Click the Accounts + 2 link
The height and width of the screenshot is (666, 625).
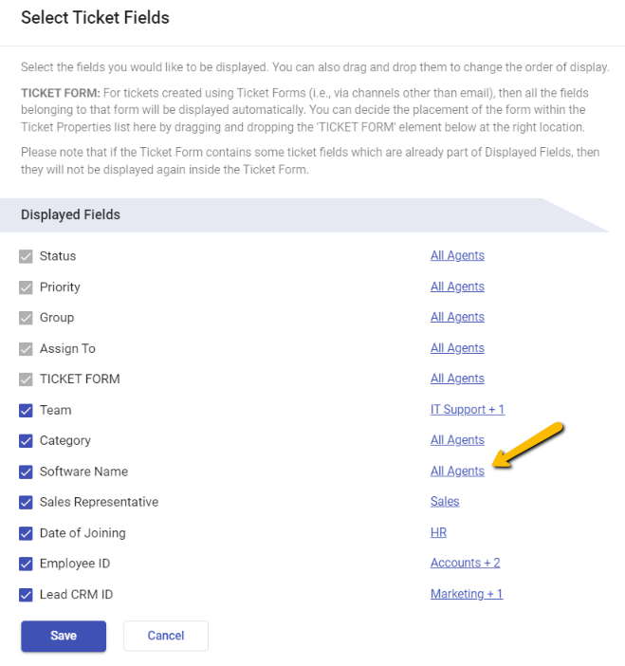coord(466,563)
